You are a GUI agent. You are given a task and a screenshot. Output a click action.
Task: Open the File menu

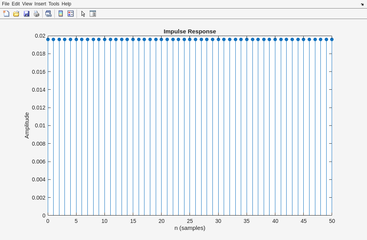pyautogui.click(x=5, y=4)
